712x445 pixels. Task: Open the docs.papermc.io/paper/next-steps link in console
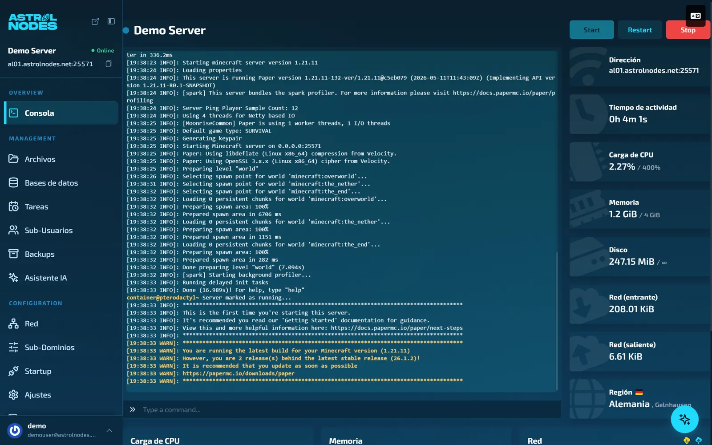397,328
